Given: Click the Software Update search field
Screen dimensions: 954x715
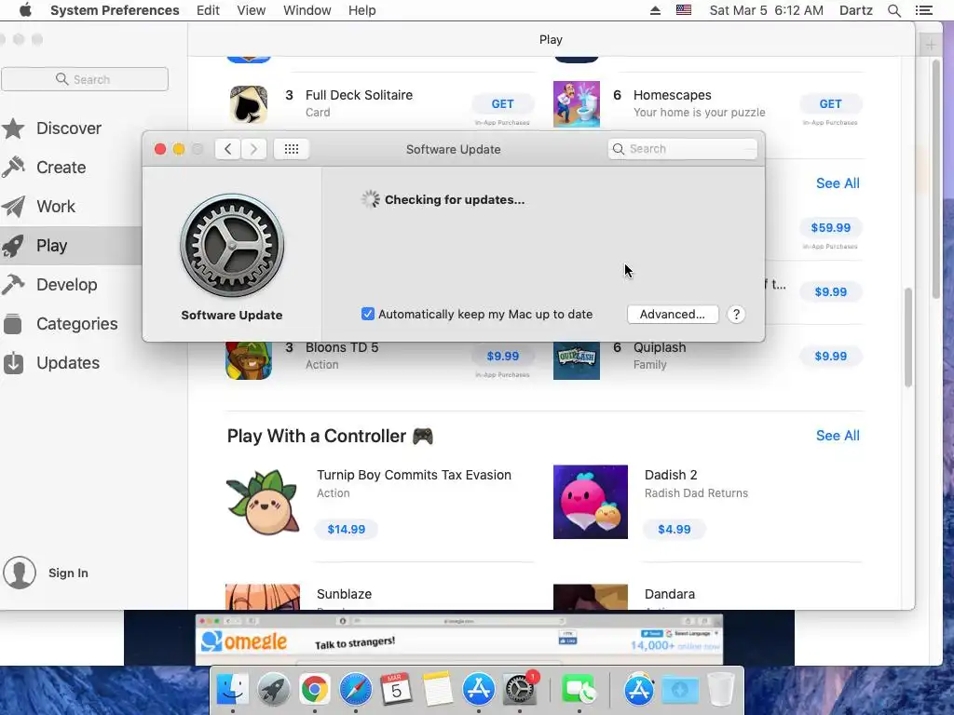Looking at the screenshot, I should [x=683, y=149].
